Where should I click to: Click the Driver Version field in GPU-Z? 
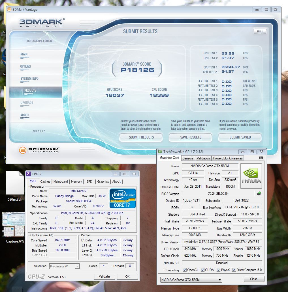222,242
